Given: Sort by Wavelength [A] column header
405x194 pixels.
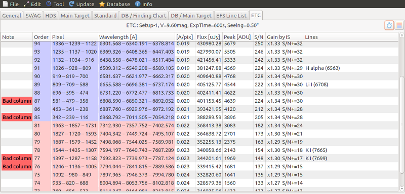Looking at the screenshot, I should pos(136,37).
